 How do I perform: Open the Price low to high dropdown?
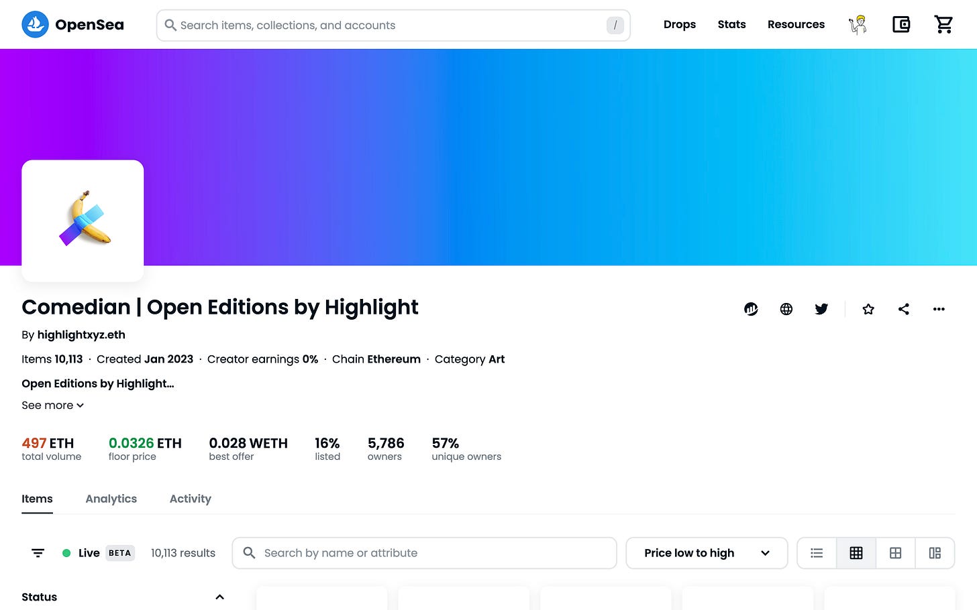click(x=707, y=553)
